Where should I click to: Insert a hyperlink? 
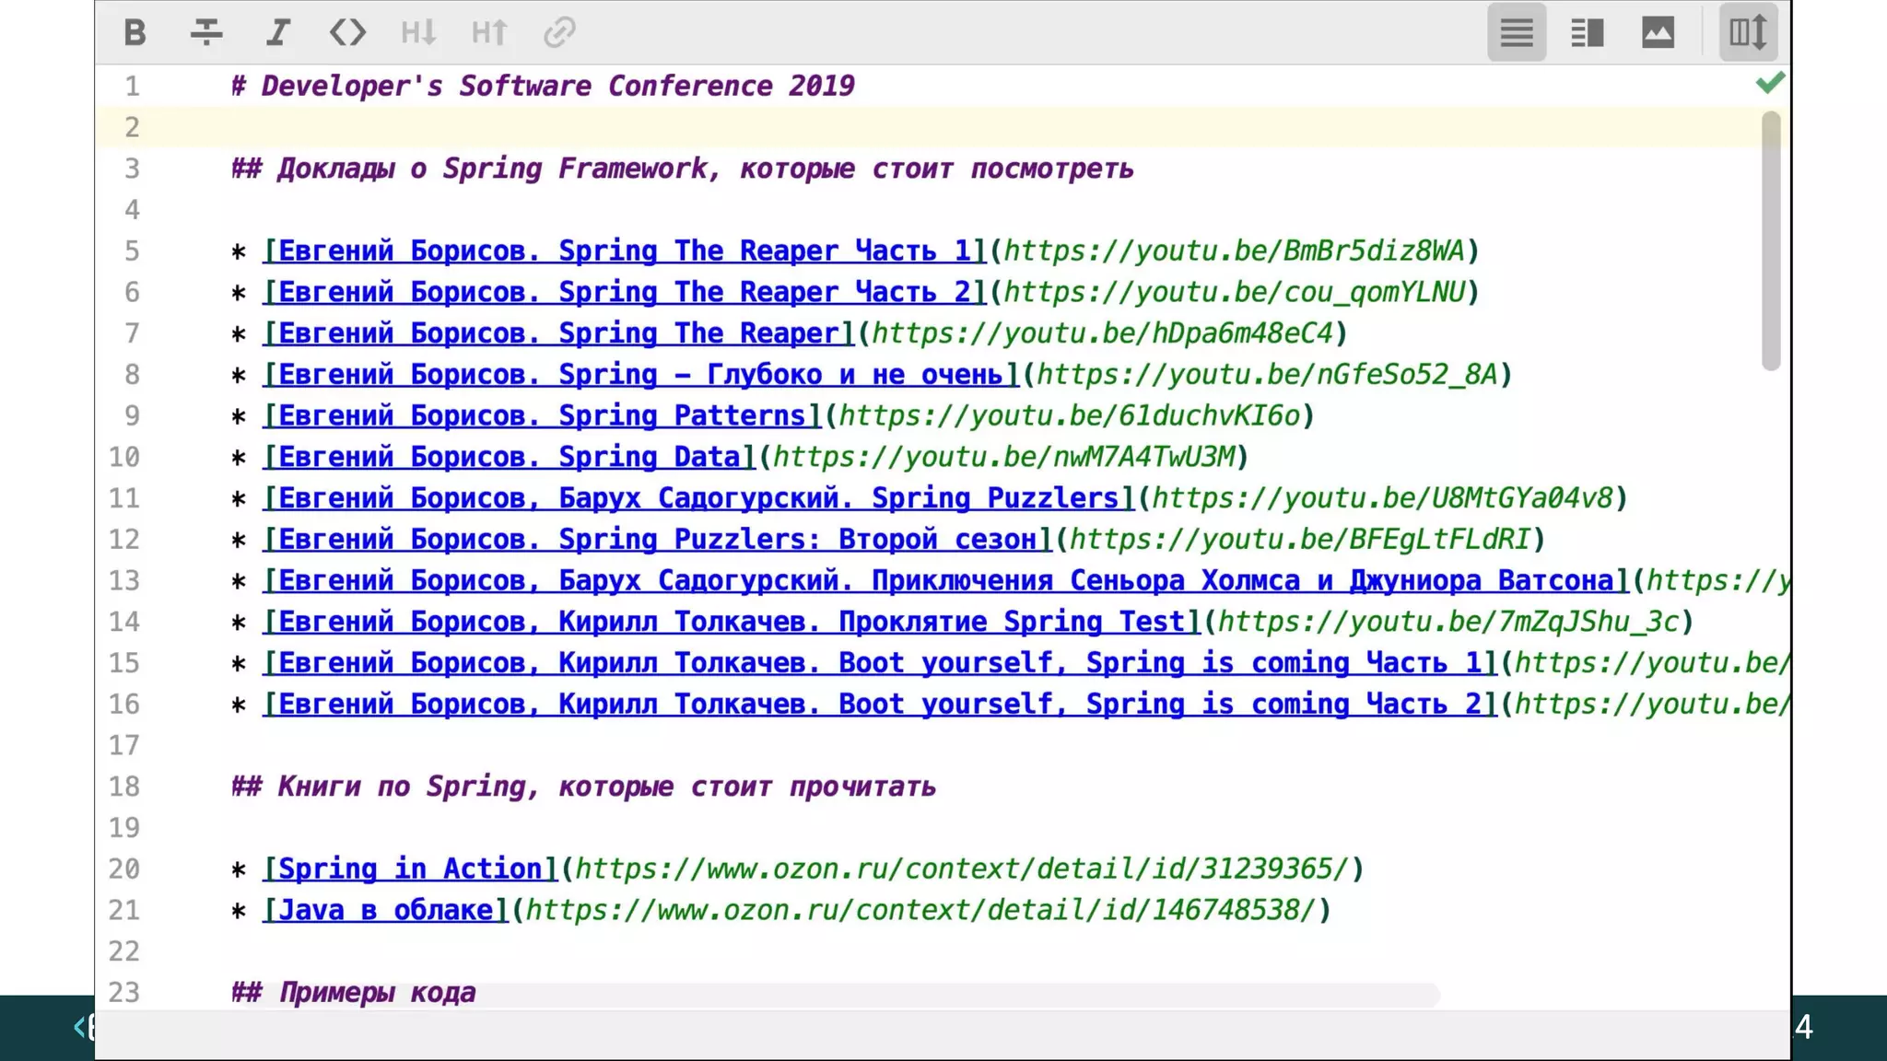tap(559, 33)
